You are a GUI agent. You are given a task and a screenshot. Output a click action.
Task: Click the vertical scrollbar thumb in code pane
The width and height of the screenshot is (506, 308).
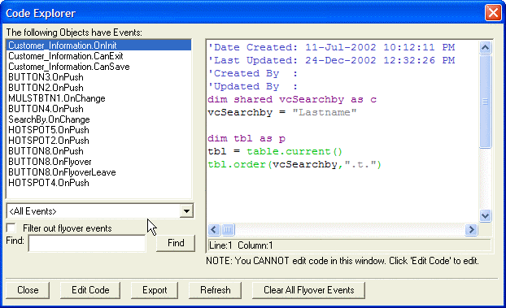click(x=486, y=102)
